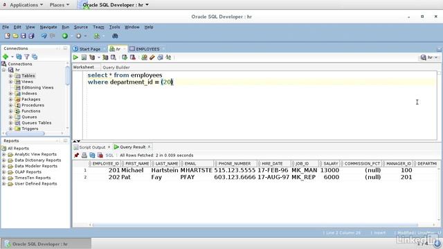Expand the Packages node
Viewport: 443px width, 249px height.
pos(10,99)
